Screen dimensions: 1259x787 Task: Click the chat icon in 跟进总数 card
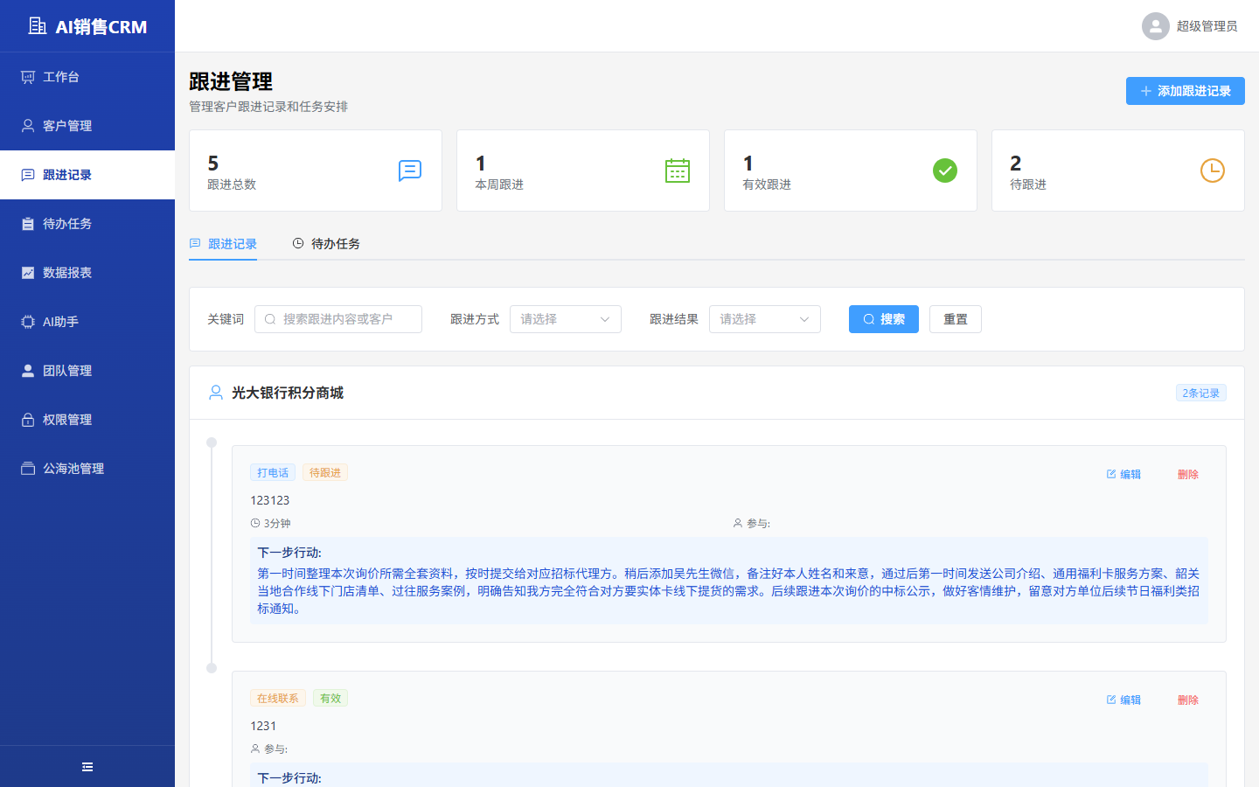(x=410, y=171)
